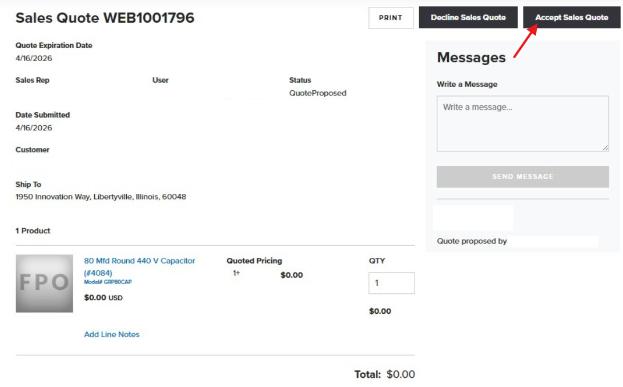Open the FPO product thumbnail

click(x=45, y=283)
